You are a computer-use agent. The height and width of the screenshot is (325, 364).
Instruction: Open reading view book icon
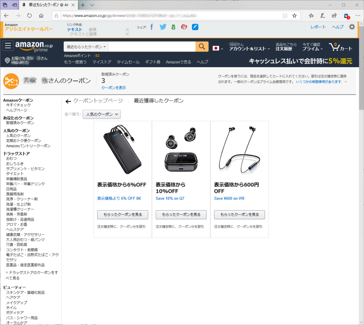(285, 16)
